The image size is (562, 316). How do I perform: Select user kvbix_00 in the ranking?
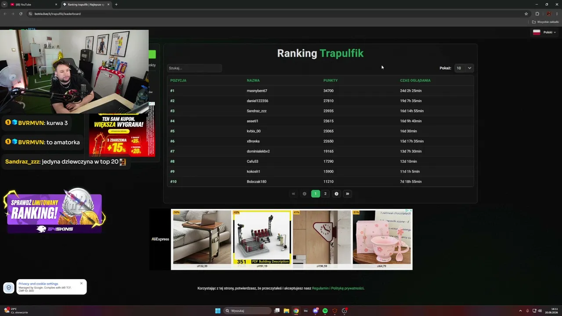tap(253, 131)
